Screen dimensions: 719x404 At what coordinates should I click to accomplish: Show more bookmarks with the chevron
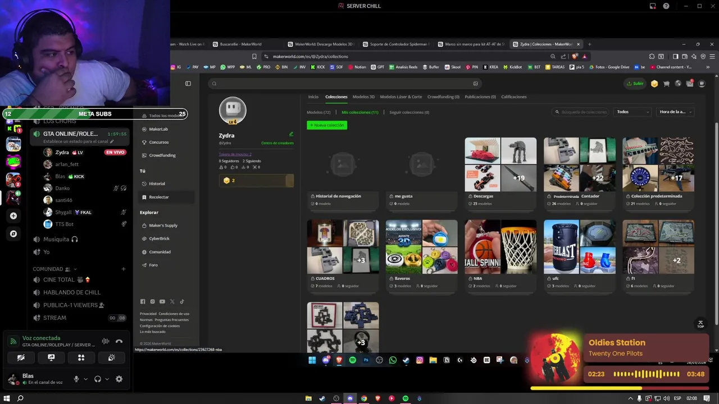[x=708, y=67]
